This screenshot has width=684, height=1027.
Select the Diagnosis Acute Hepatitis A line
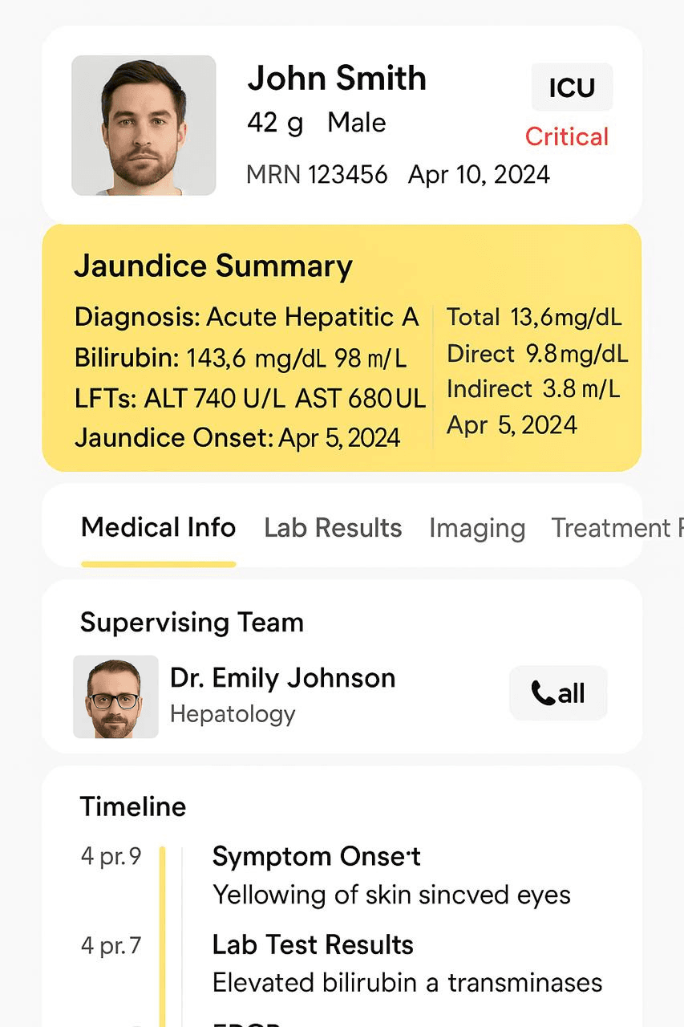tap(247, 317)
